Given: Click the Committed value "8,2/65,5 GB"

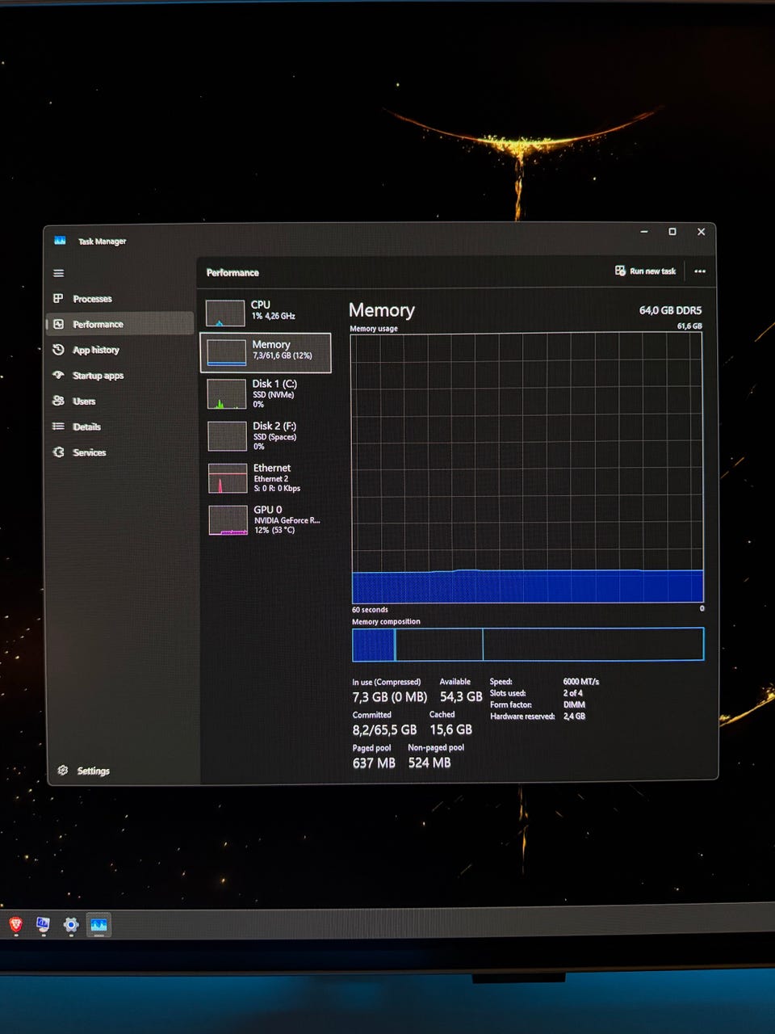Looking at the screenshot, I should tap(384, 730).
